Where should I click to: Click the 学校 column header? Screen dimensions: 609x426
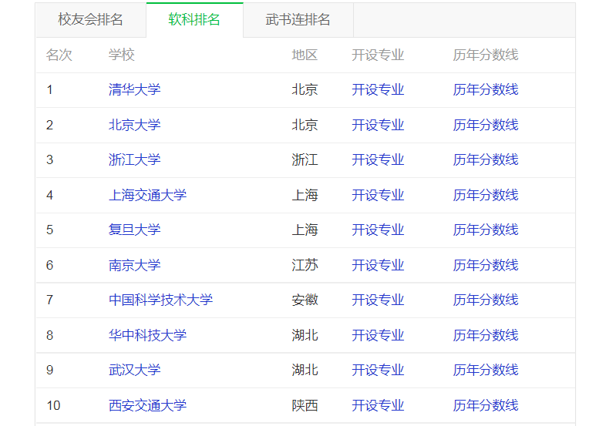(122, 55)
